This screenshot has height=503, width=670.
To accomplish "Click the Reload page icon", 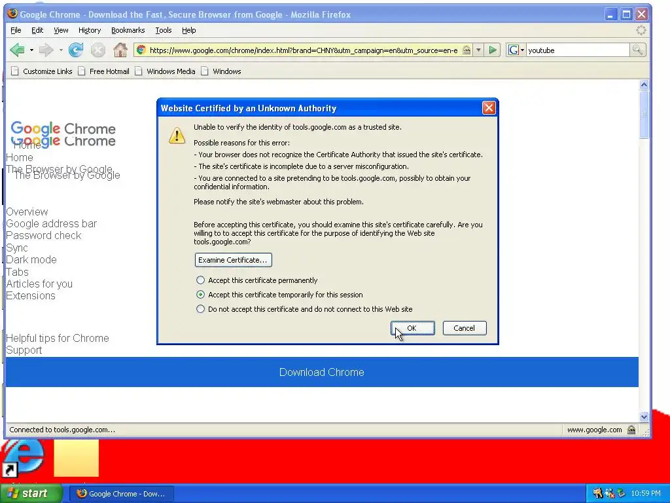I will click(76, 50).
